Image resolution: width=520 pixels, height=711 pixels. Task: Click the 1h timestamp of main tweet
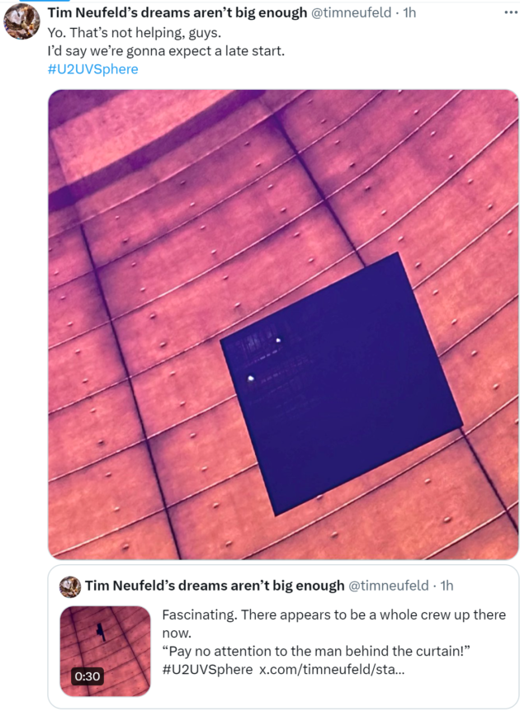409,12
